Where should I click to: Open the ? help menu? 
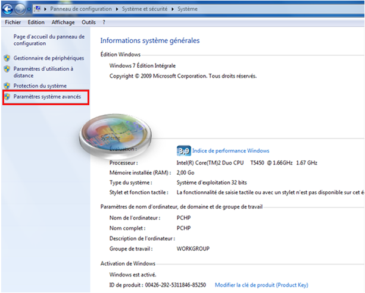(104, 23)
